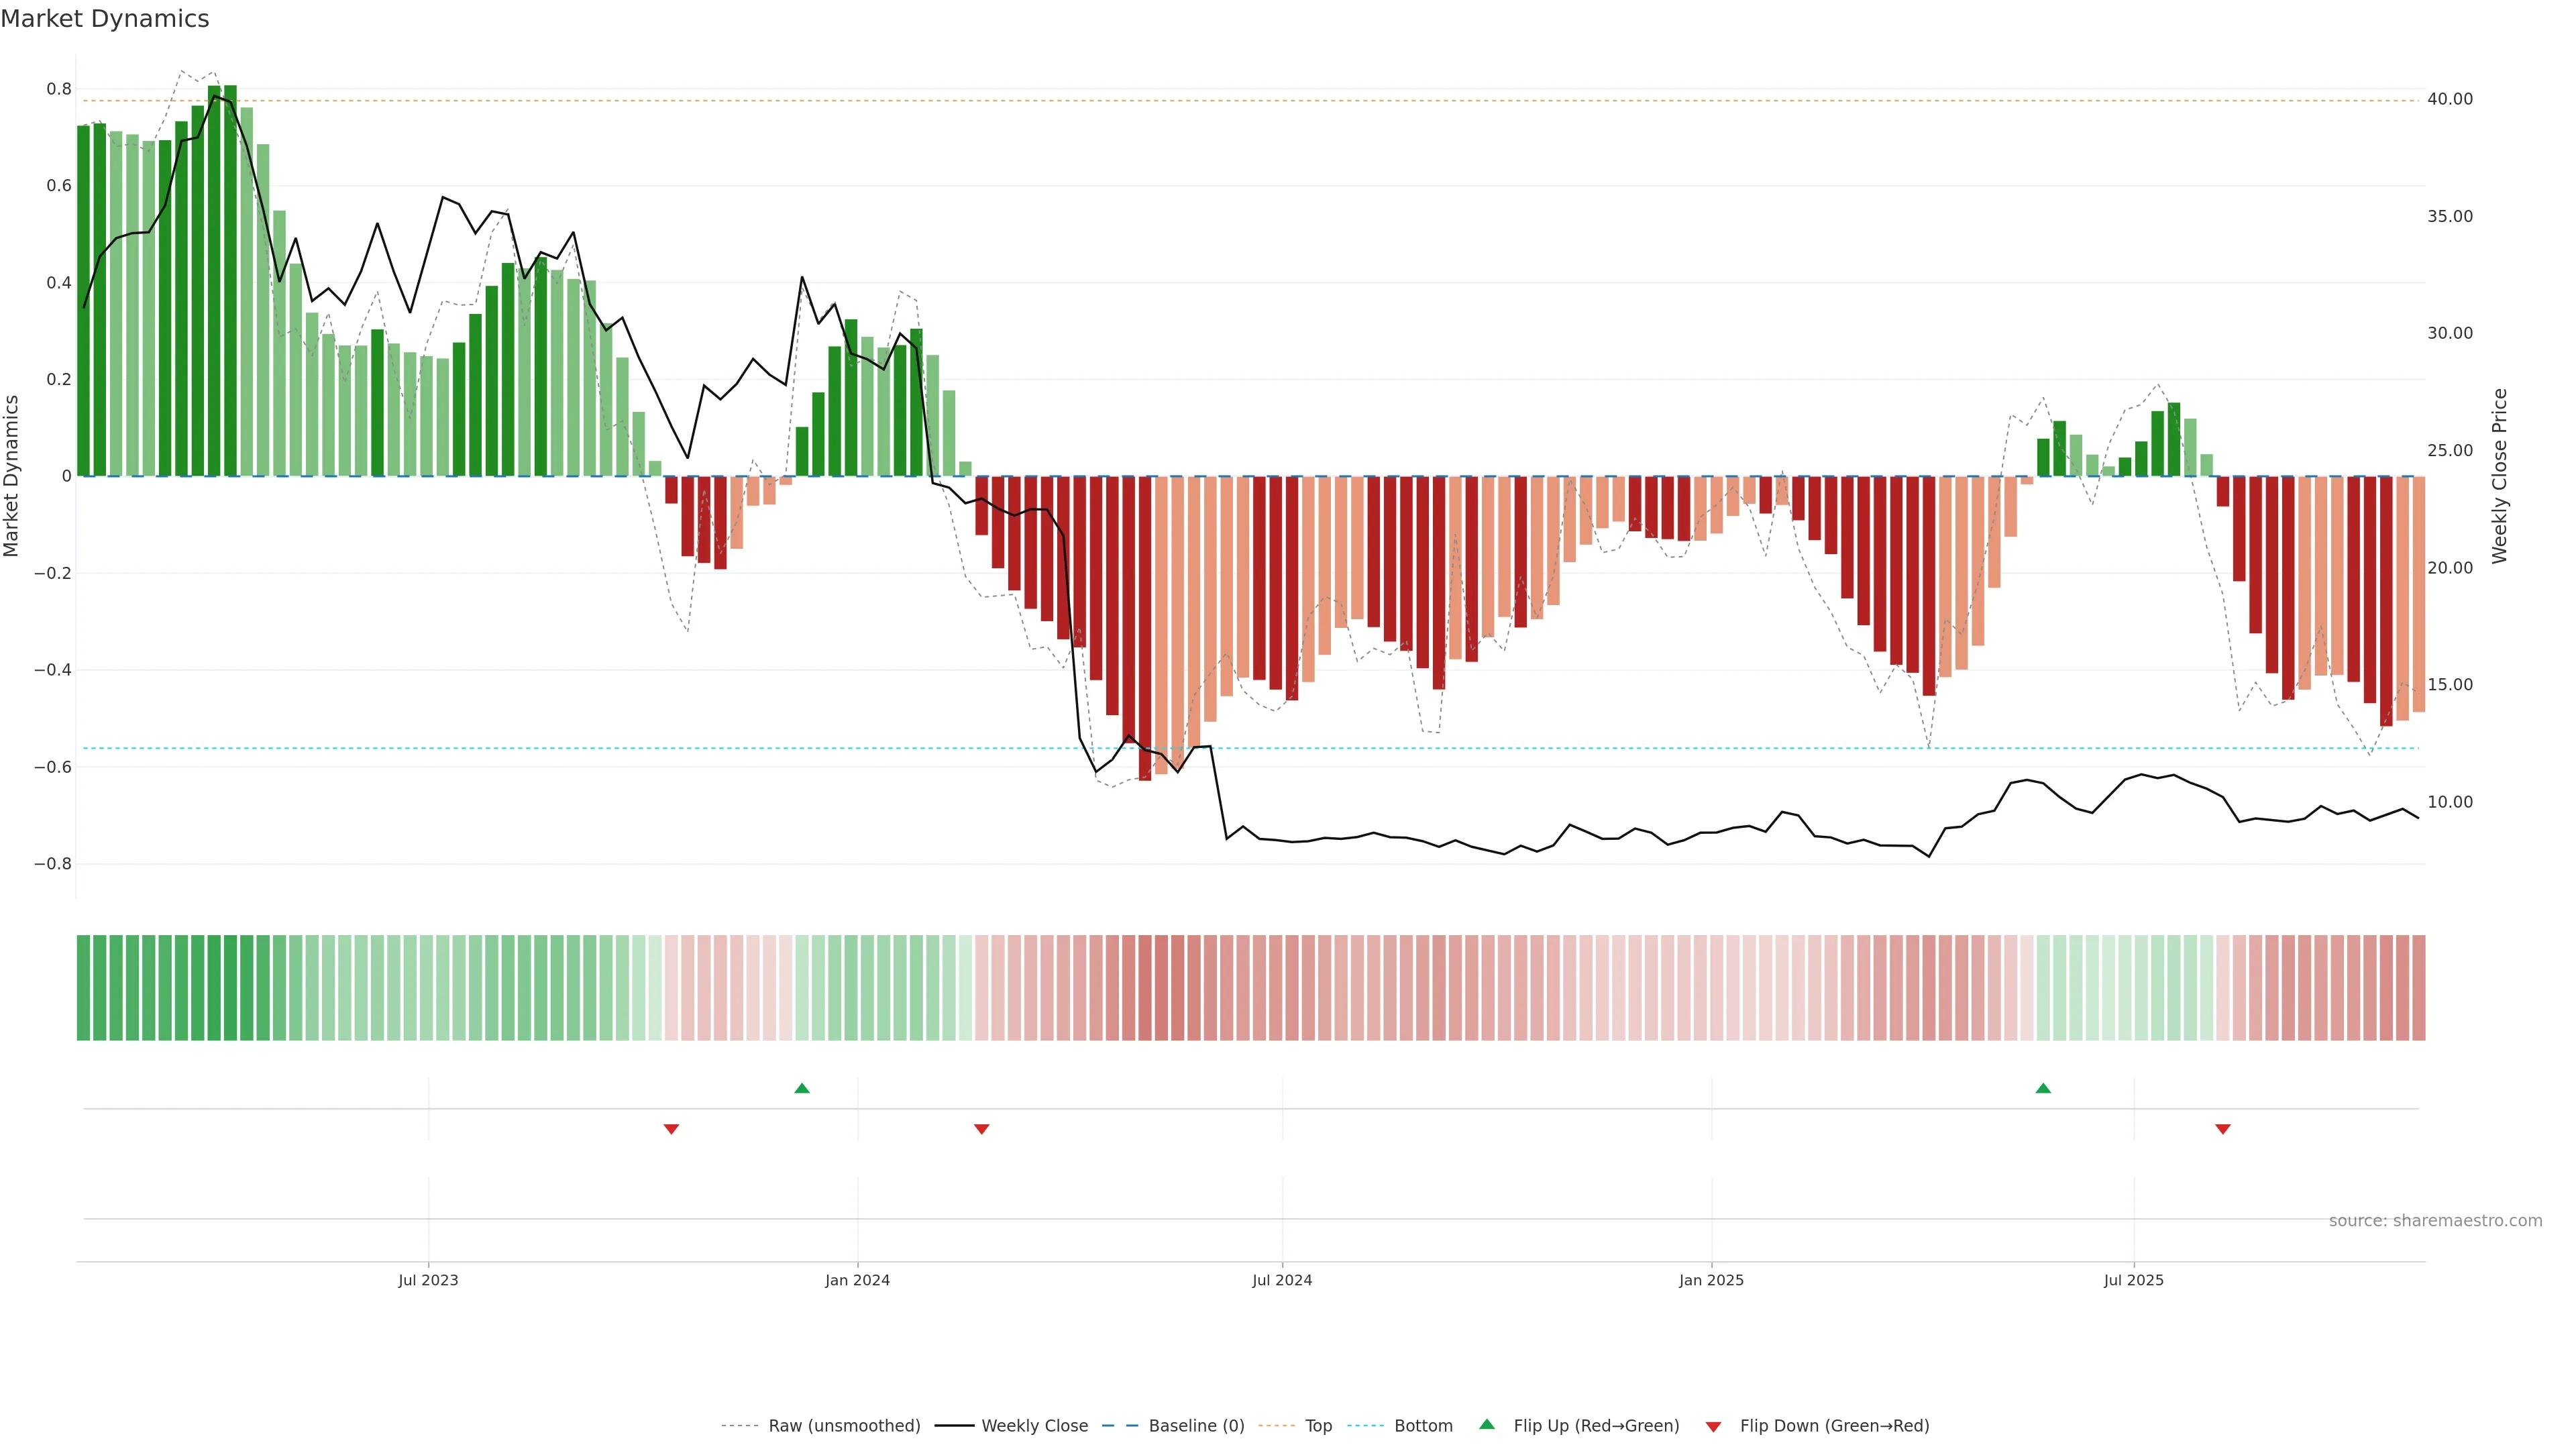Click the Flip Down legend triangle icon
This screenshot has width=2576, height=1449.
[x=1713, y=1427]
